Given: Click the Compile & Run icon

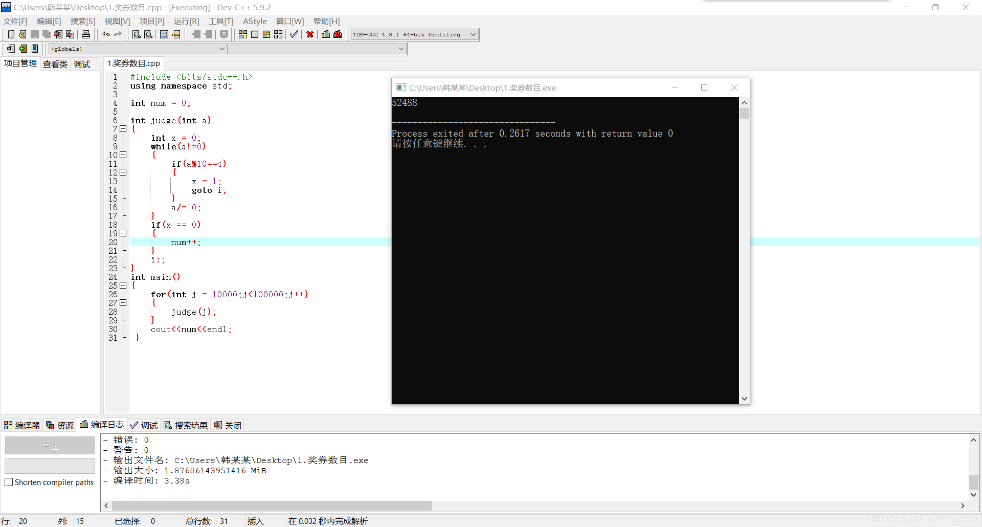Looking at the screenshot, I should coord(266,34).
